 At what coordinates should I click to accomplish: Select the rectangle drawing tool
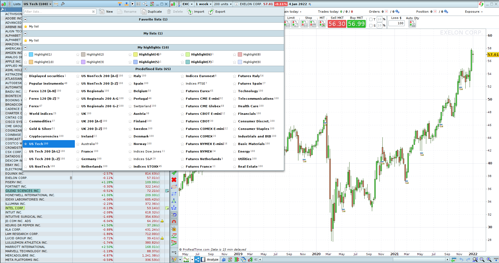[174, 194]
